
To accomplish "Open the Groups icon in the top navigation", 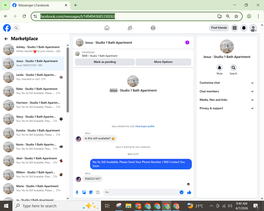I will 153,28.
